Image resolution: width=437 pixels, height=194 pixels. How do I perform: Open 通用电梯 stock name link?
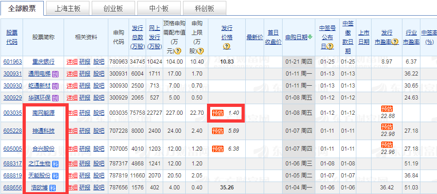pyautogui.click(x=40, y=74)
